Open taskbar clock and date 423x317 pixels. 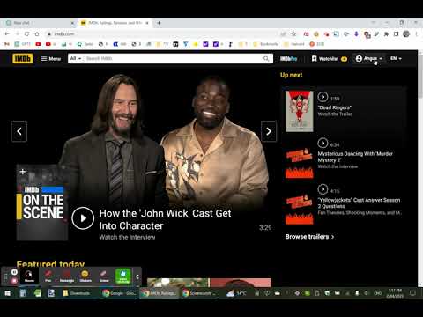[x=395, y=293]
